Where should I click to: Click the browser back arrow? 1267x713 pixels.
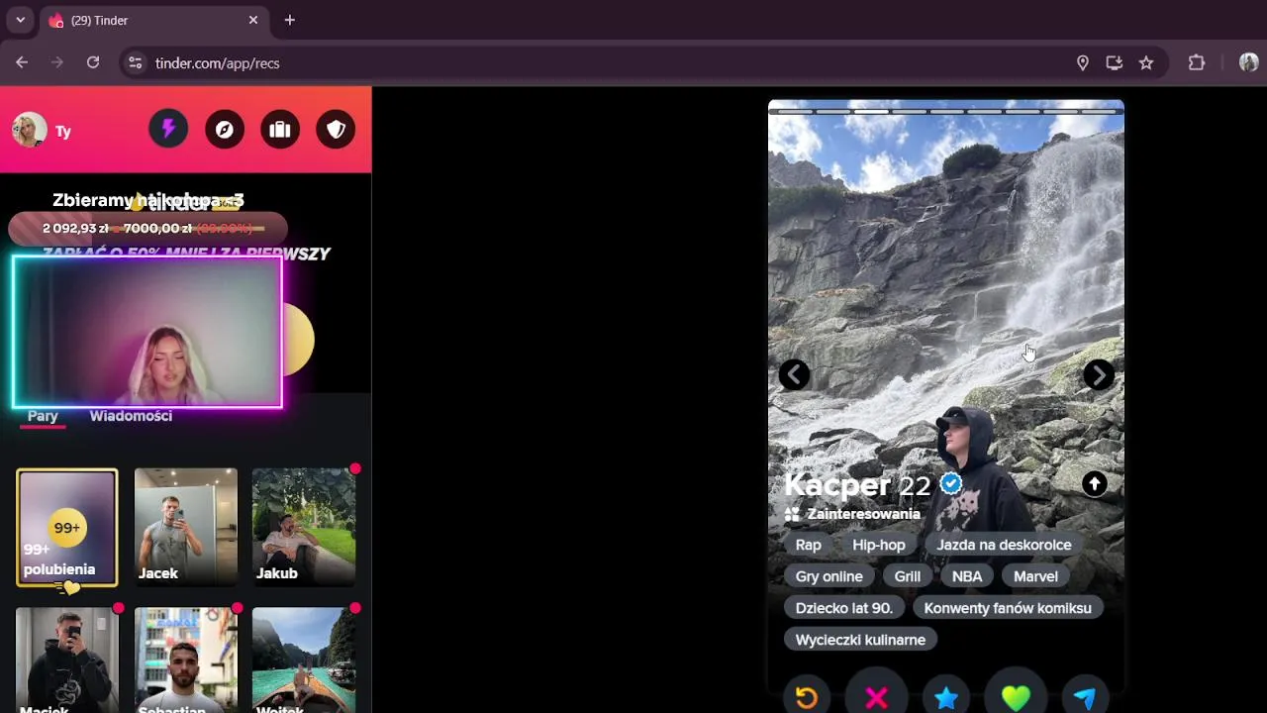tap(22, 62)
